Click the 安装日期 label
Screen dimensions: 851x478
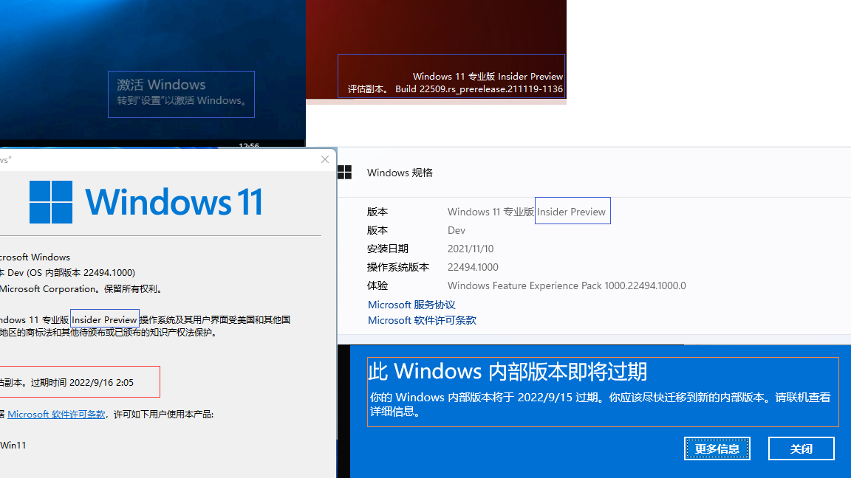pos(388,249)
